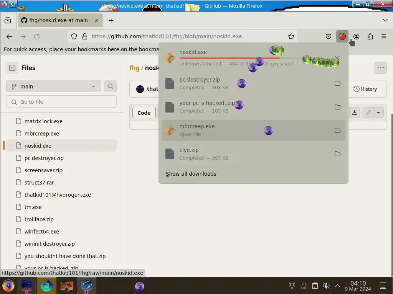Show clyo.zip in folder
The image size is (393, 294).
[x=337, y=154]
